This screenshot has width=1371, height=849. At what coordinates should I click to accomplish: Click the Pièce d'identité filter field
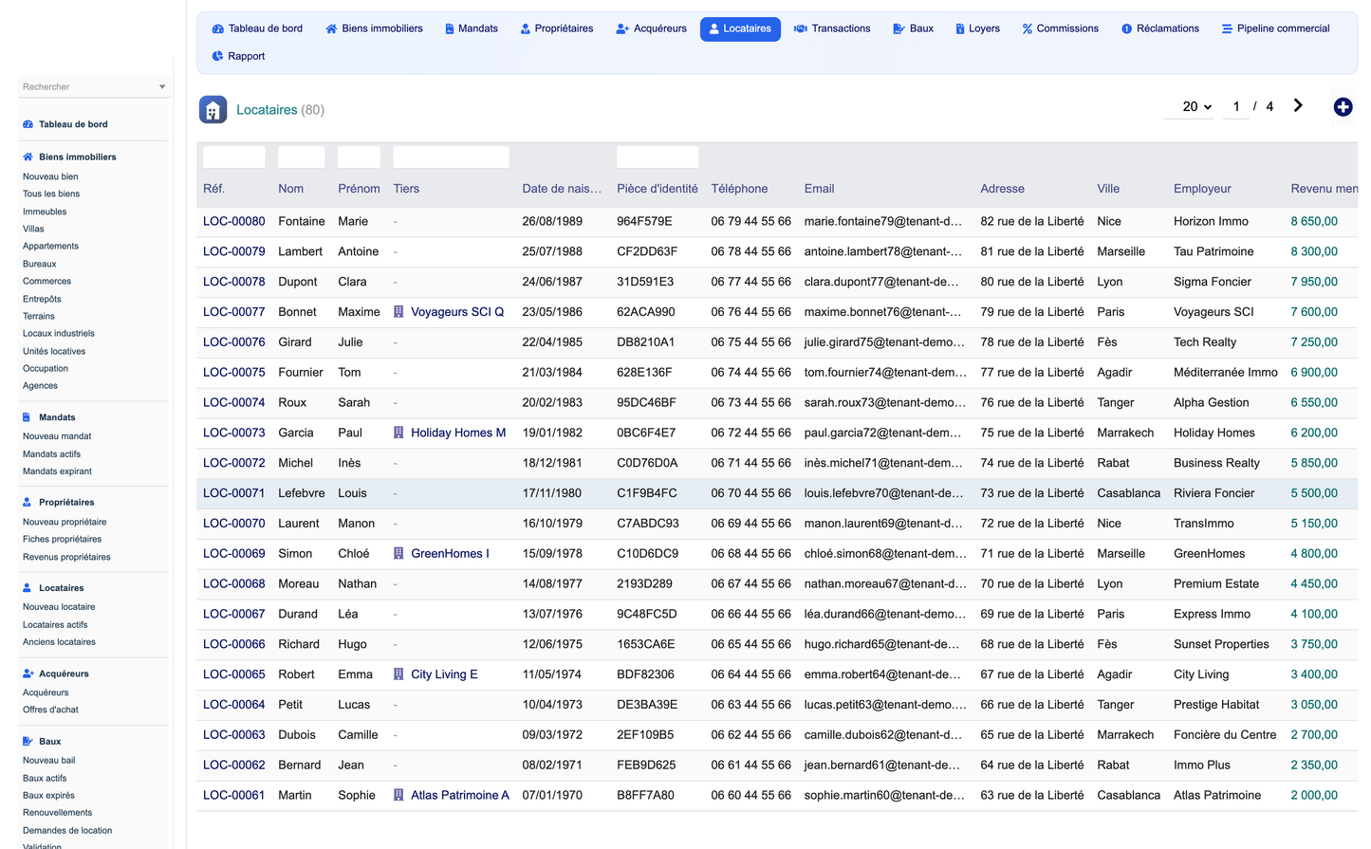[x=658, y=157]
